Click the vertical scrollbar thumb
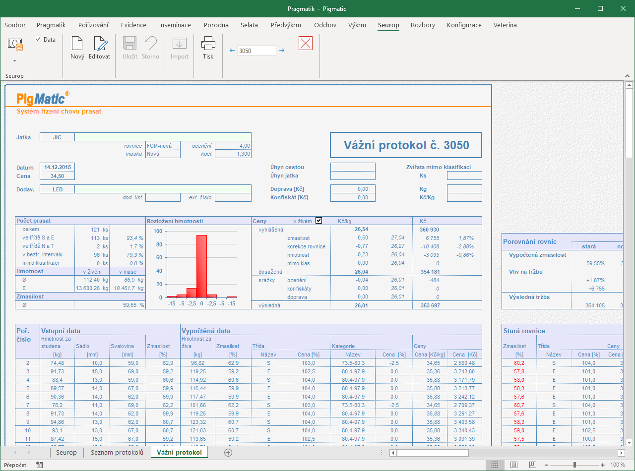635x471 pixels. point(629,123)
